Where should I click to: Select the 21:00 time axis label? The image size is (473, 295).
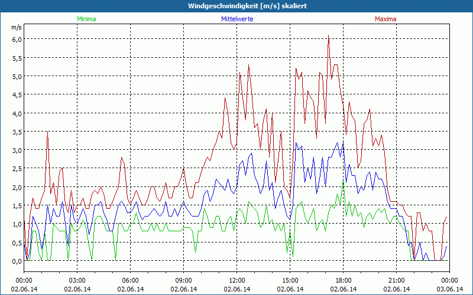[x=396, y=280]
